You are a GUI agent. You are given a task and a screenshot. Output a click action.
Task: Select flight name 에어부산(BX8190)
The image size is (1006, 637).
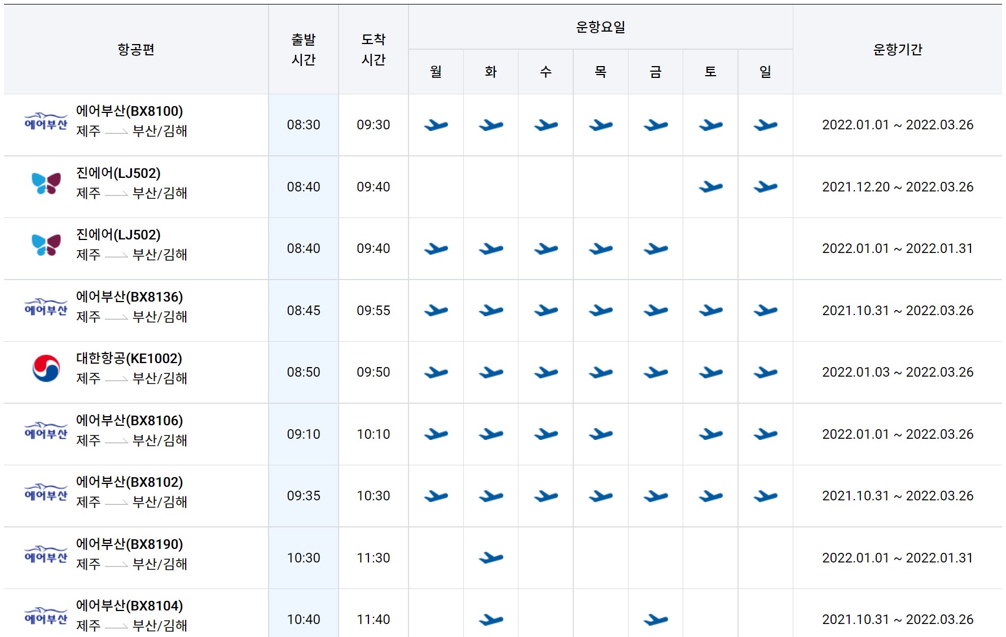[130, 544]
